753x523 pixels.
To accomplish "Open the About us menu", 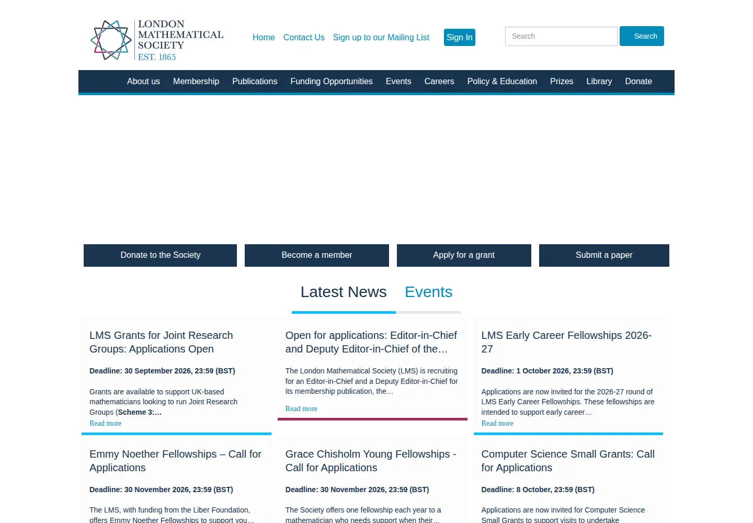I will coord(143,82).
